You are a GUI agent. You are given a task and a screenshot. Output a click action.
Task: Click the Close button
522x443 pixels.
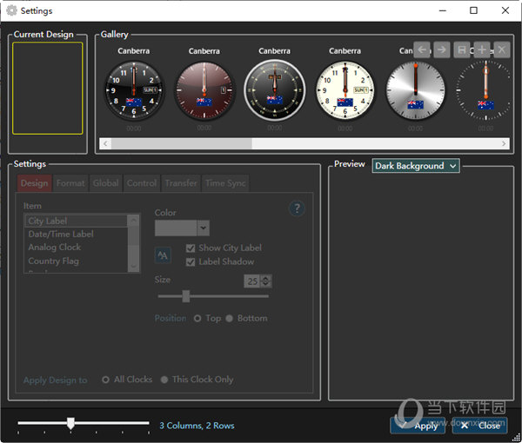(479, 426)
